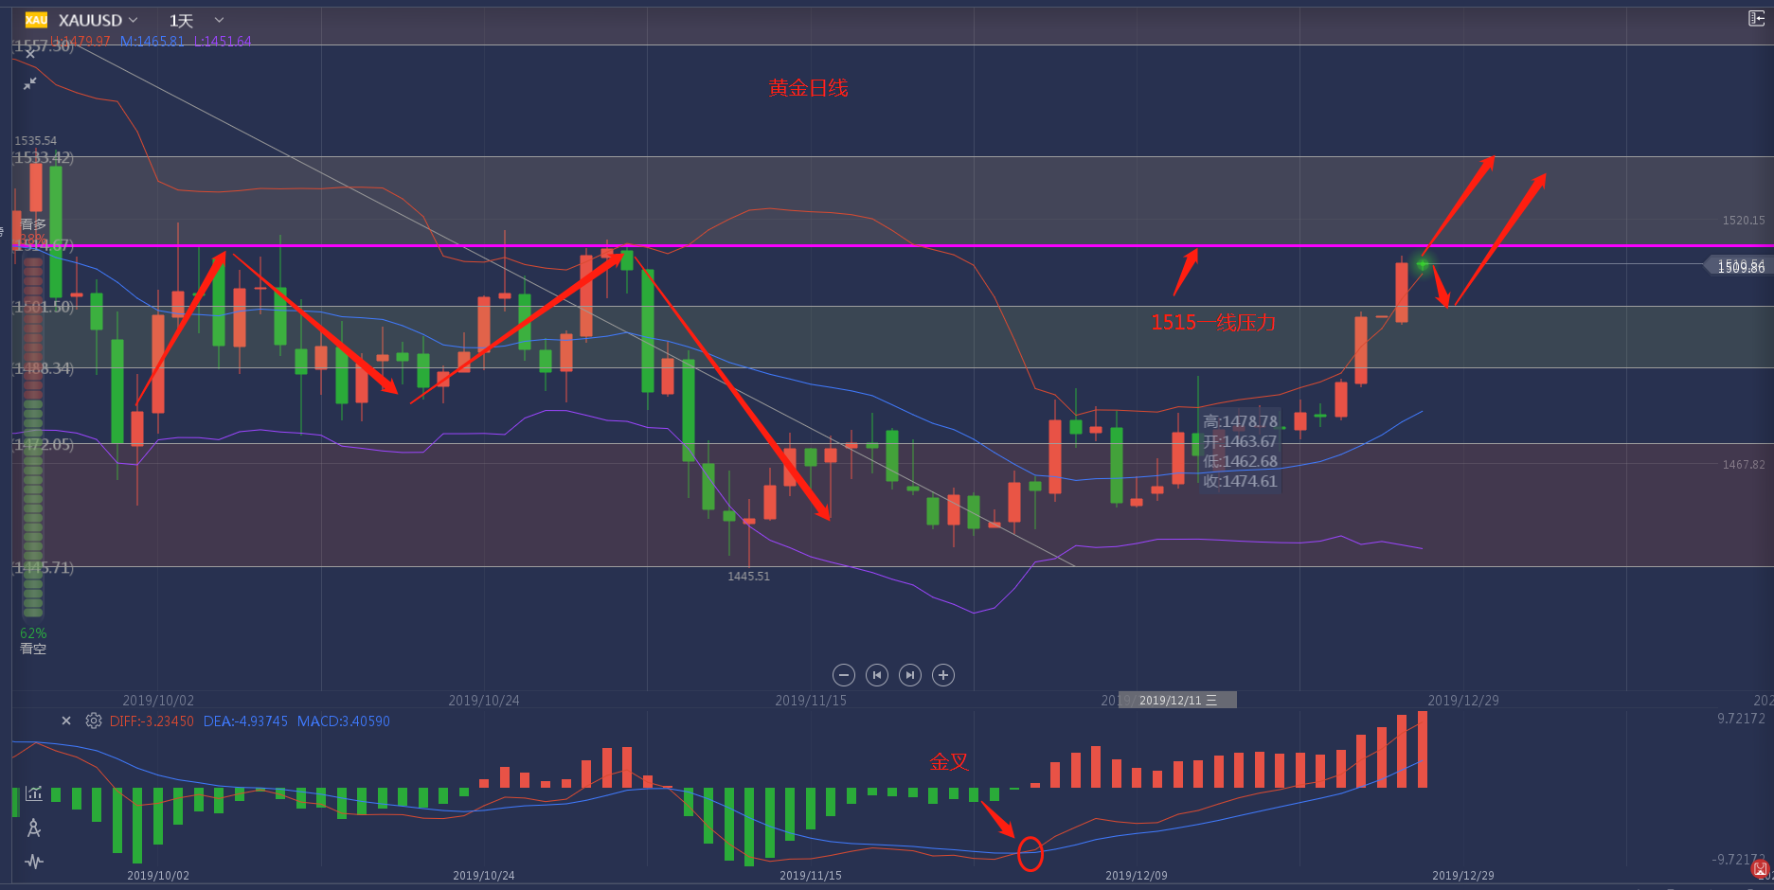Image resolution: width=1774 pixels, height=890 pixels.
Task: Select the compass drawing tools icon
Action: tap(34, 828)
